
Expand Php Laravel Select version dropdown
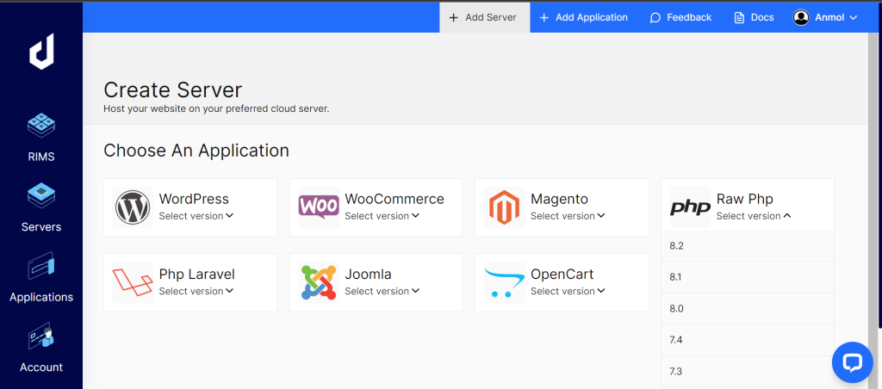(x=196, y=291)
